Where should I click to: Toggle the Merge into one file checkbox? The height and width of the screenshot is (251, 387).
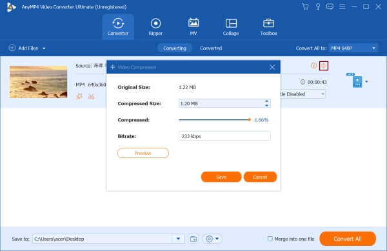[x=270, y=239]
